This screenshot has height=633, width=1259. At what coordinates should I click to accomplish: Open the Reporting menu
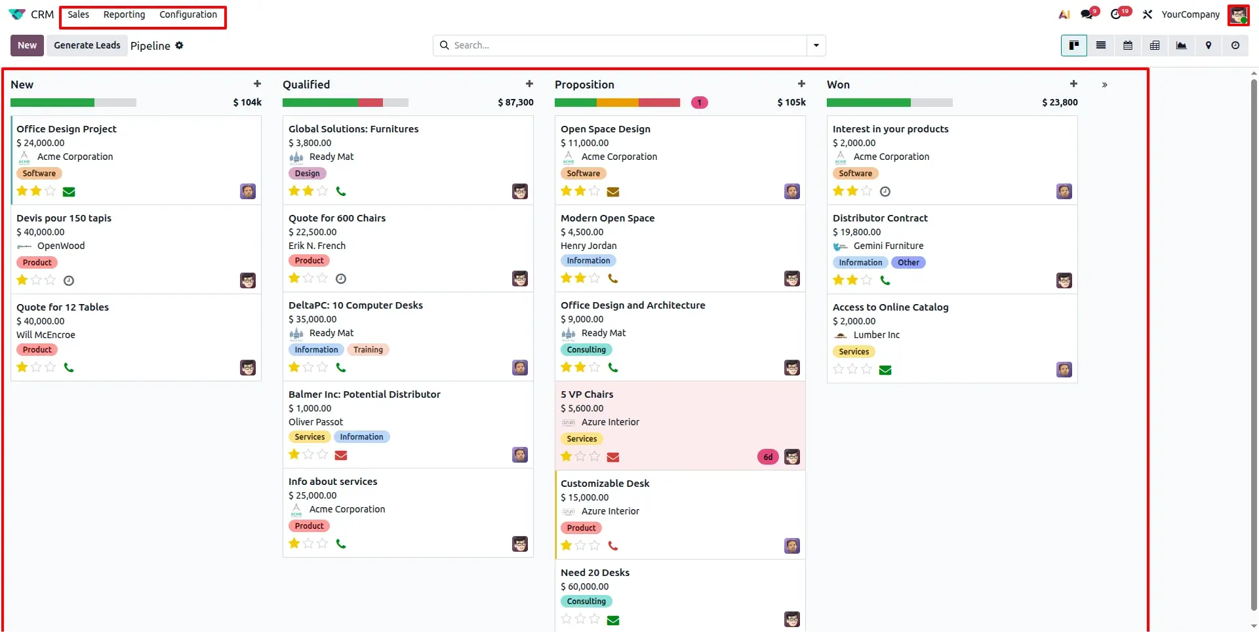pyautogui.click(x=124, y=14)
